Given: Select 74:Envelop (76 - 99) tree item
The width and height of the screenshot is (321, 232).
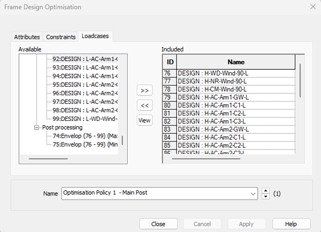Looking at the screenshot, I should (85, 136).
